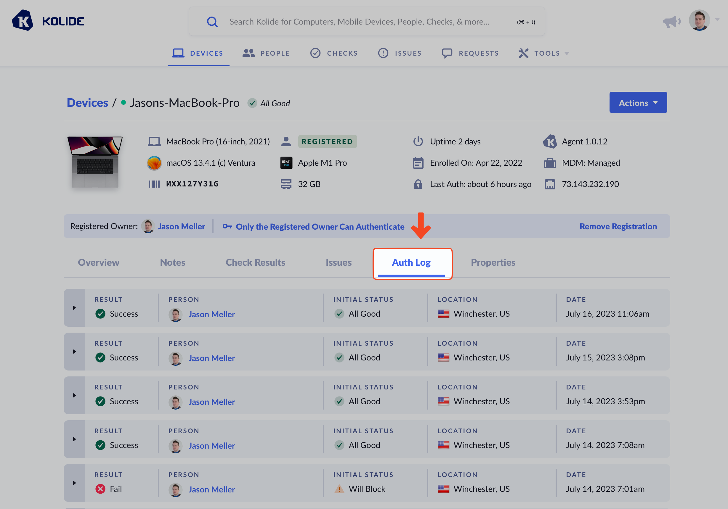Open the Actions dropdown button

click(638, 103)
